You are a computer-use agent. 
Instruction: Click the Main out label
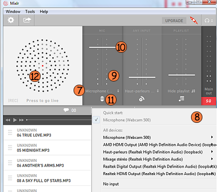point(209,91)
